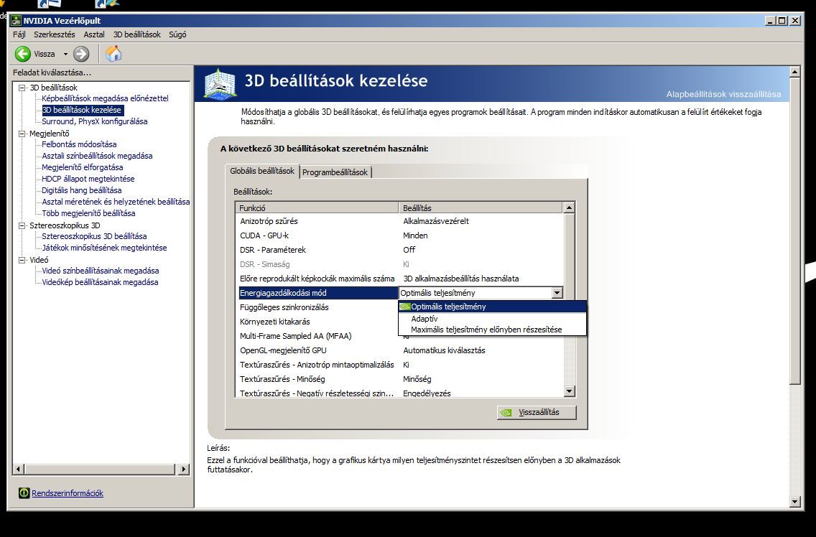The width and height of the screenshot is (816, 537).
Task: Choose Optimális teljesítmény in dropdown list
Action: point(492,307)
